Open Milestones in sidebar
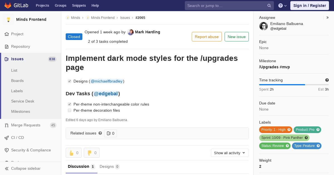 coord(21,111)
